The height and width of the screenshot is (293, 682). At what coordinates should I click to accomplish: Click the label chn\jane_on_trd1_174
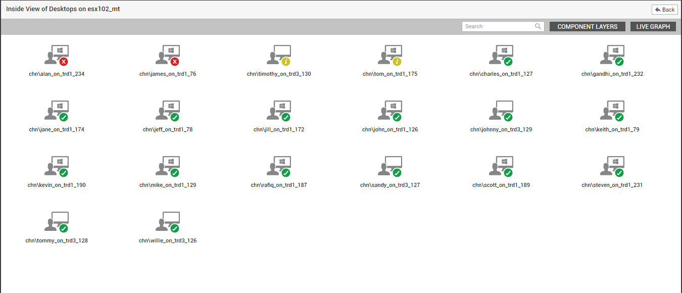[57, 129]
